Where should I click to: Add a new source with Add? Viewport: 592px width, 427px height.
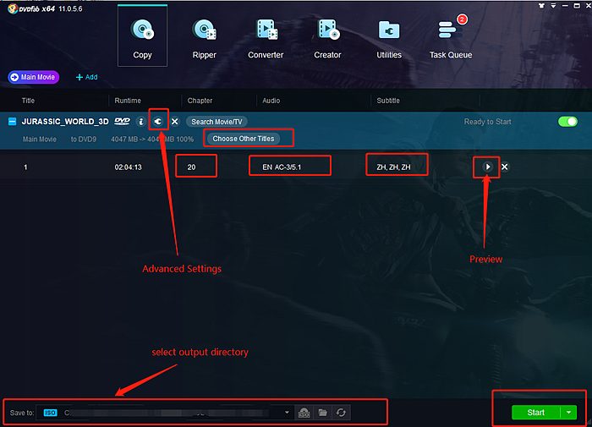pos(87,77)
